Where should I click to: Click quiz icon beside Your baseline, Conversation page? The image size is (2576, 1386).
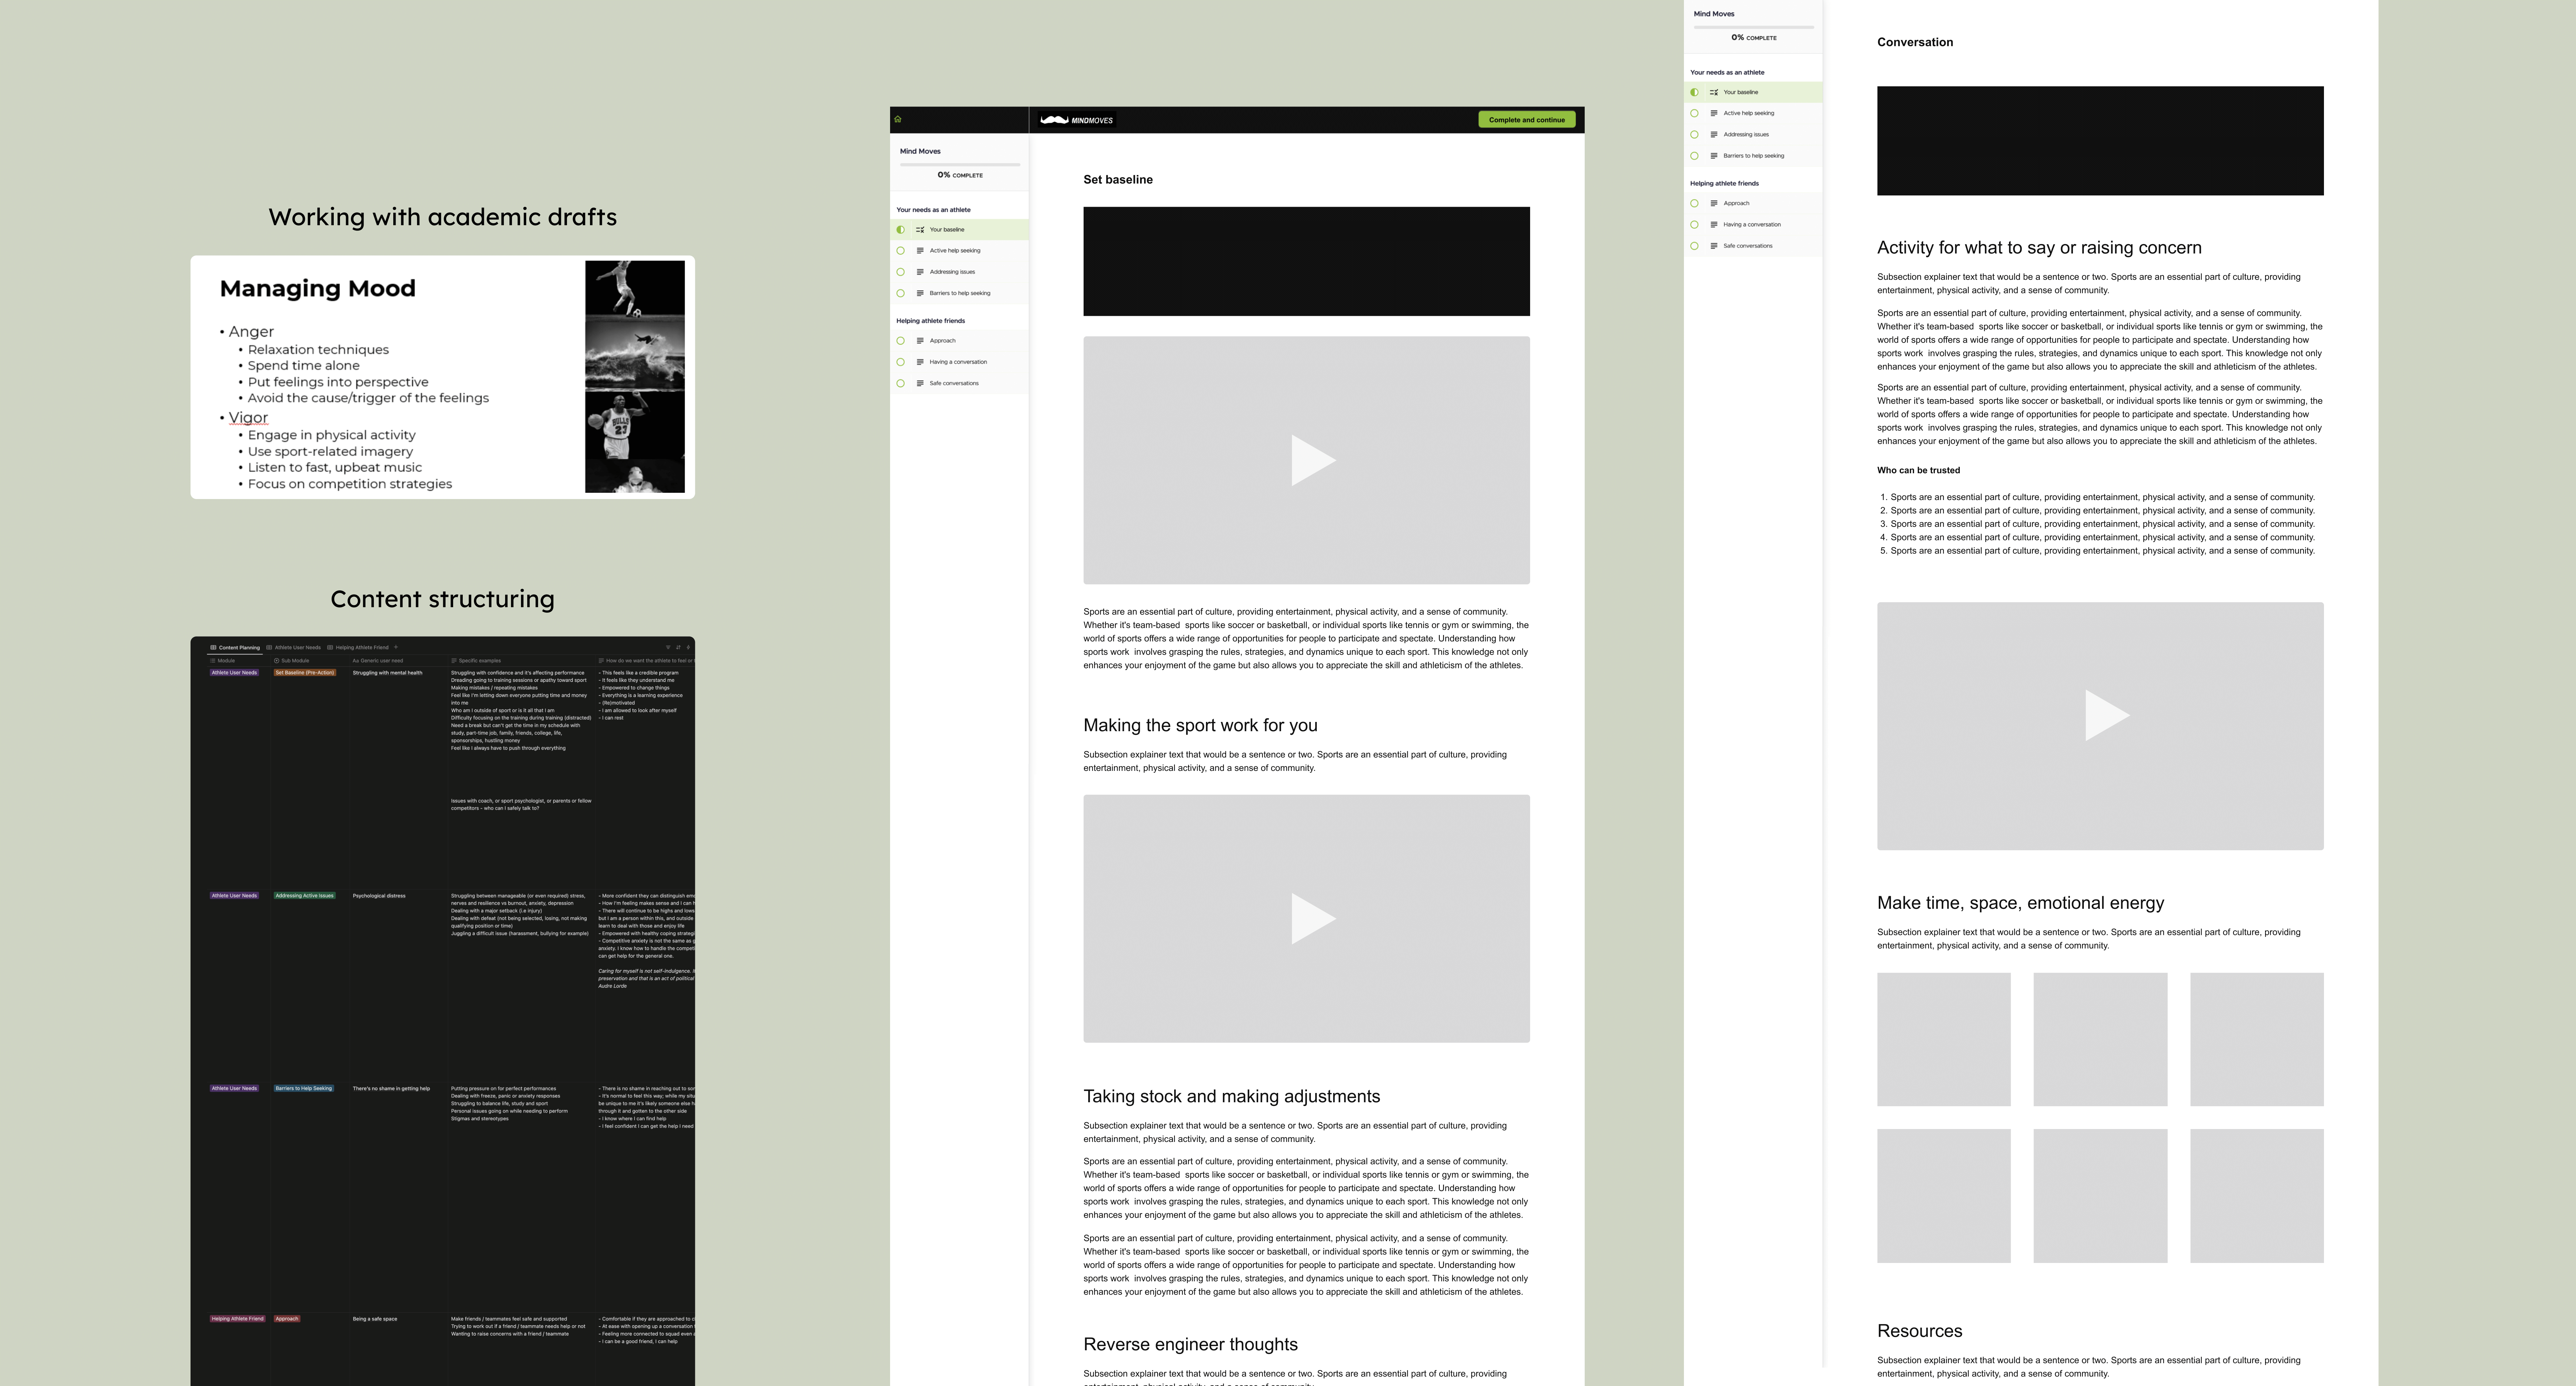[x=1714, y=92]
